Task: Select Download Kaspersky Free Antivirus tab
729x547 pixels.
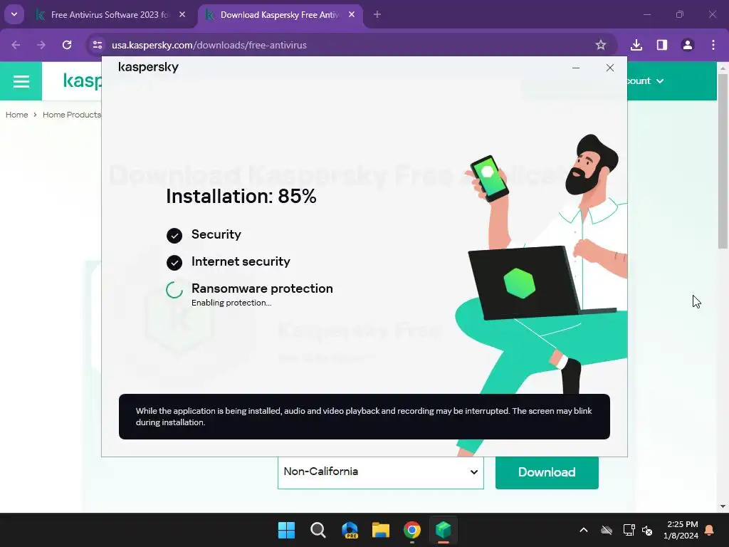Action: (279, 15)
